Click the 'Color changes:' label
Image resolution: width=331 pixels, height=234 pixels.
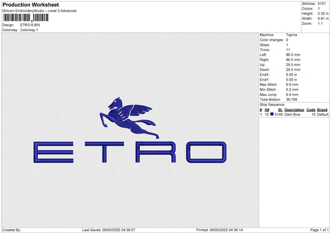click(x=271, y=40)
